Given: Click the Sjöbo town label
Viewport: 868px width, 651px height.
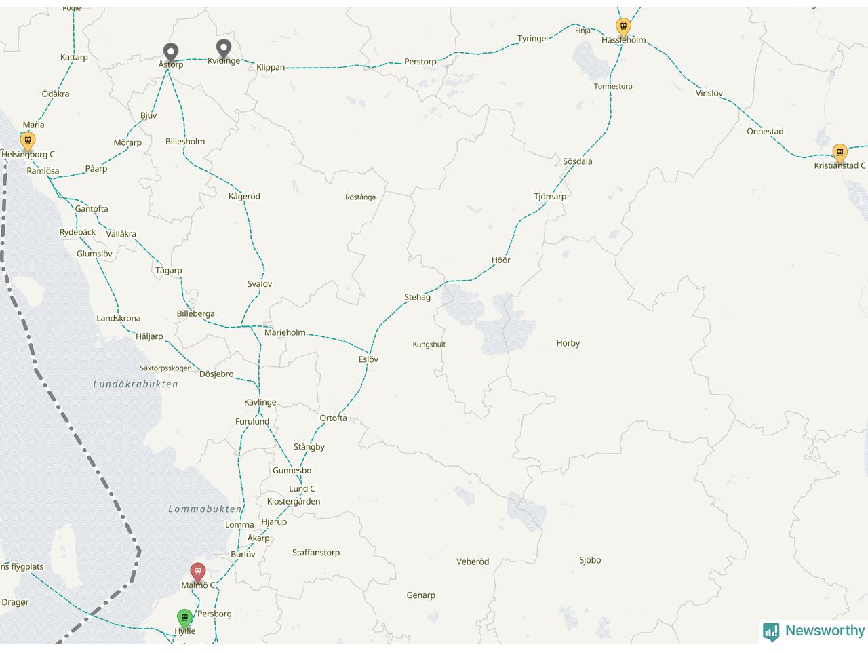Looking at the screenshot, I should point(590,560).
